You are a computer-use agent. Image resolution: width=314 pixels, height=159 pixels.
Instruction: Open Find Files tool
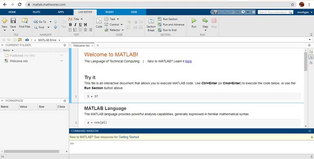[25, 23]
